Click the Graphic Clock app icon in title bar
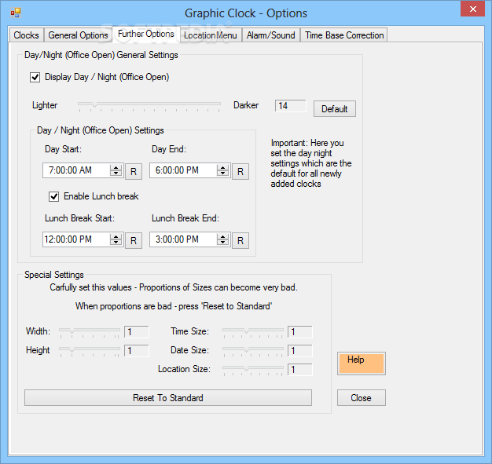Viewport: 492px width, 464px height. (x=16, y=13)
